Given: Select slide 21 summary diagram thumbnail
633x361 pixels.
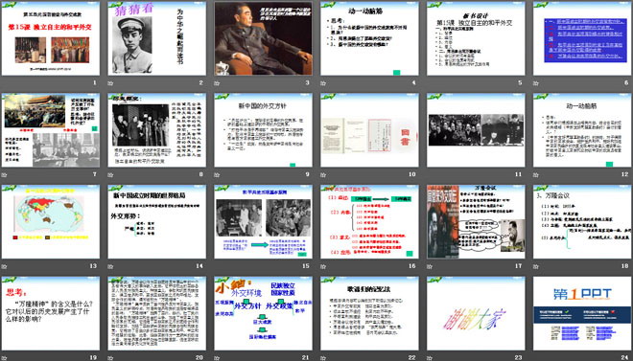Looking at the screenshot, I should pos(263,313).
